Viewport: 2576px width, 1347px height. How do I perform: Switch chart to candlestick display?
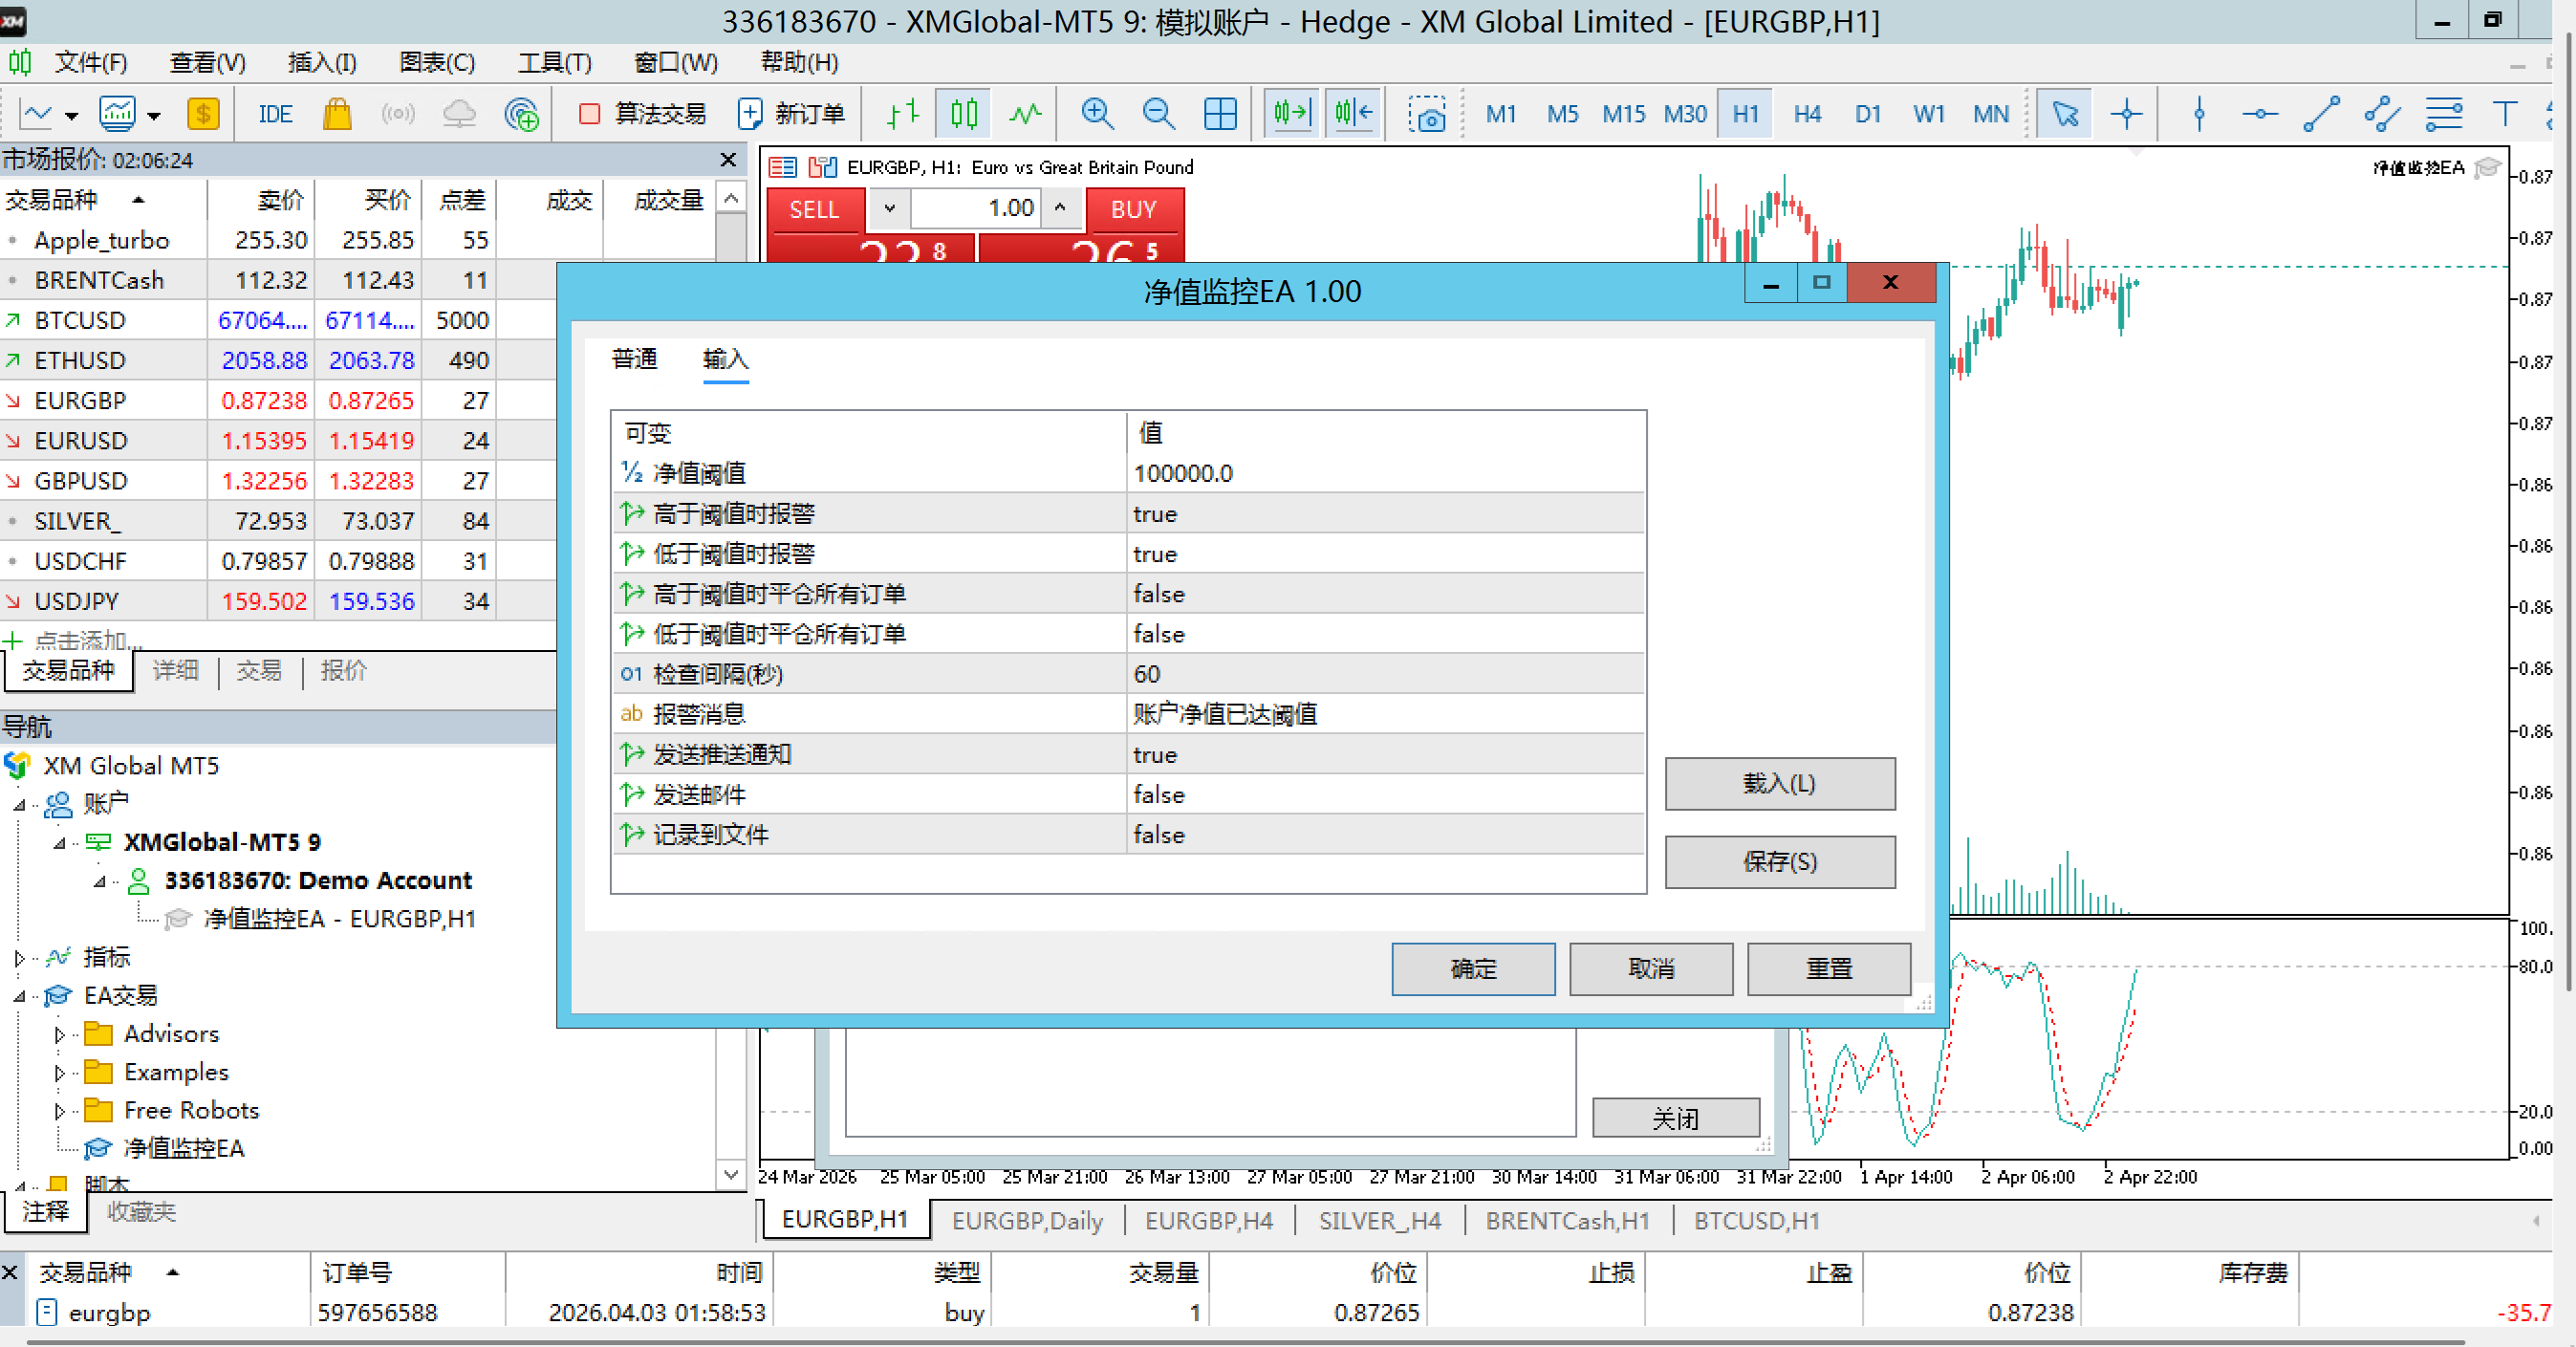(963, 114)
